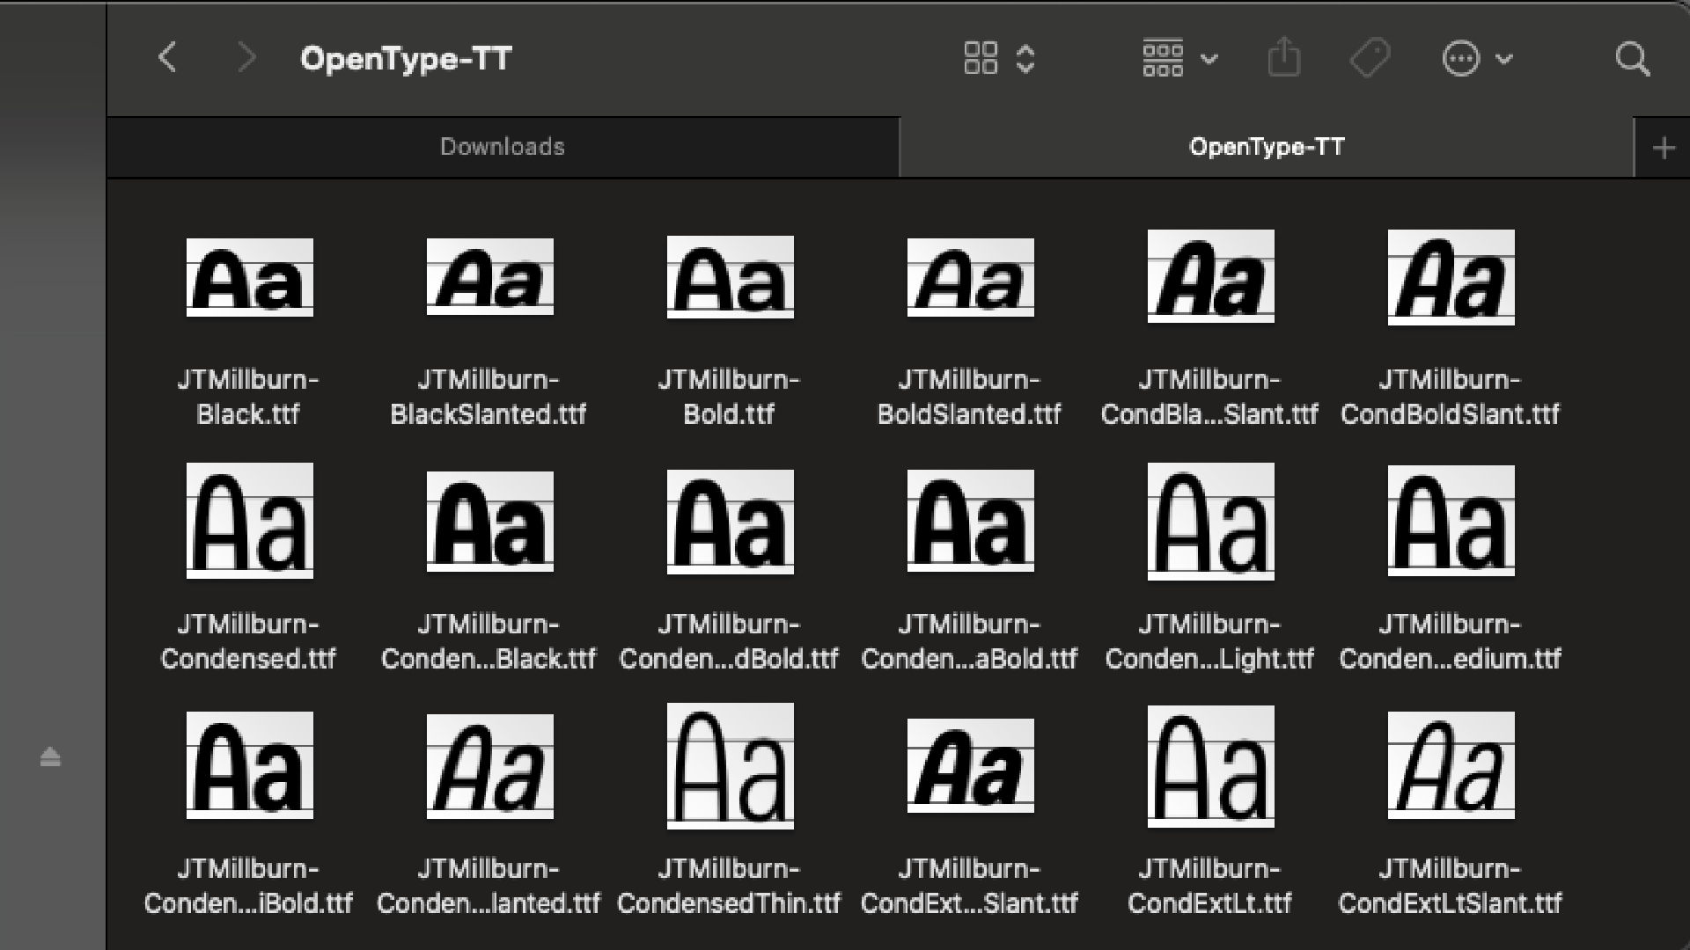Image resolution: width=1690 pixels, height=950 pixels.
Task: Select JTMillburn-Condensed.ttf font icon
Action: [249, 521]
